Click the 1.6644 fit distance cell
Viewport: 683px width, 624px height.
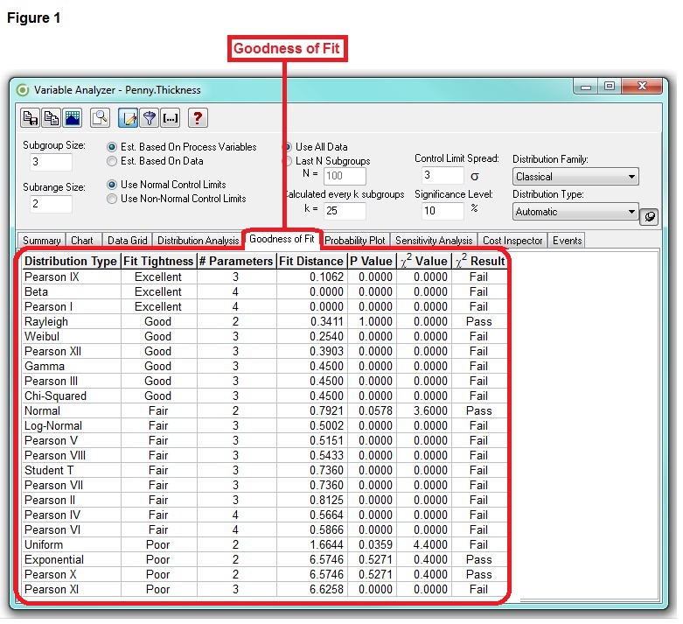pyautogui.click(x=312, y=544)
